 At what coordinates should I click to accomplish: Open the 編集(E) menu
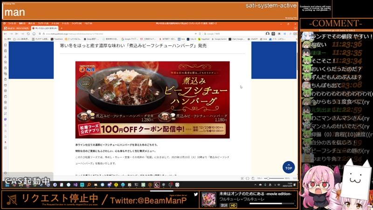pos(22,24)
